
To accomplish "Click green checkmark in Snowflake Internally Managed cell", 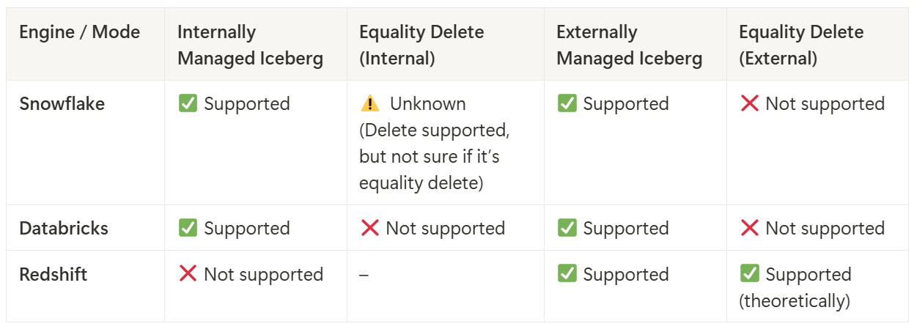I will [x=188, y=103].
